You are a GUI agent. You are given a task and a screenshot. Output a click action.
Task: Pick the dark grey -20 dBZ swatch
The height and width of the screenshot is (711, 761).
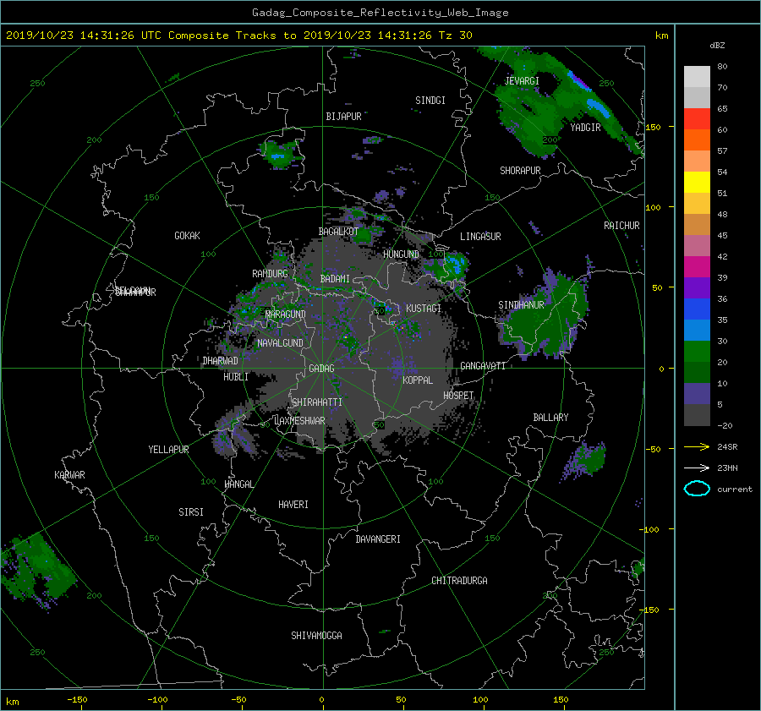697,415
